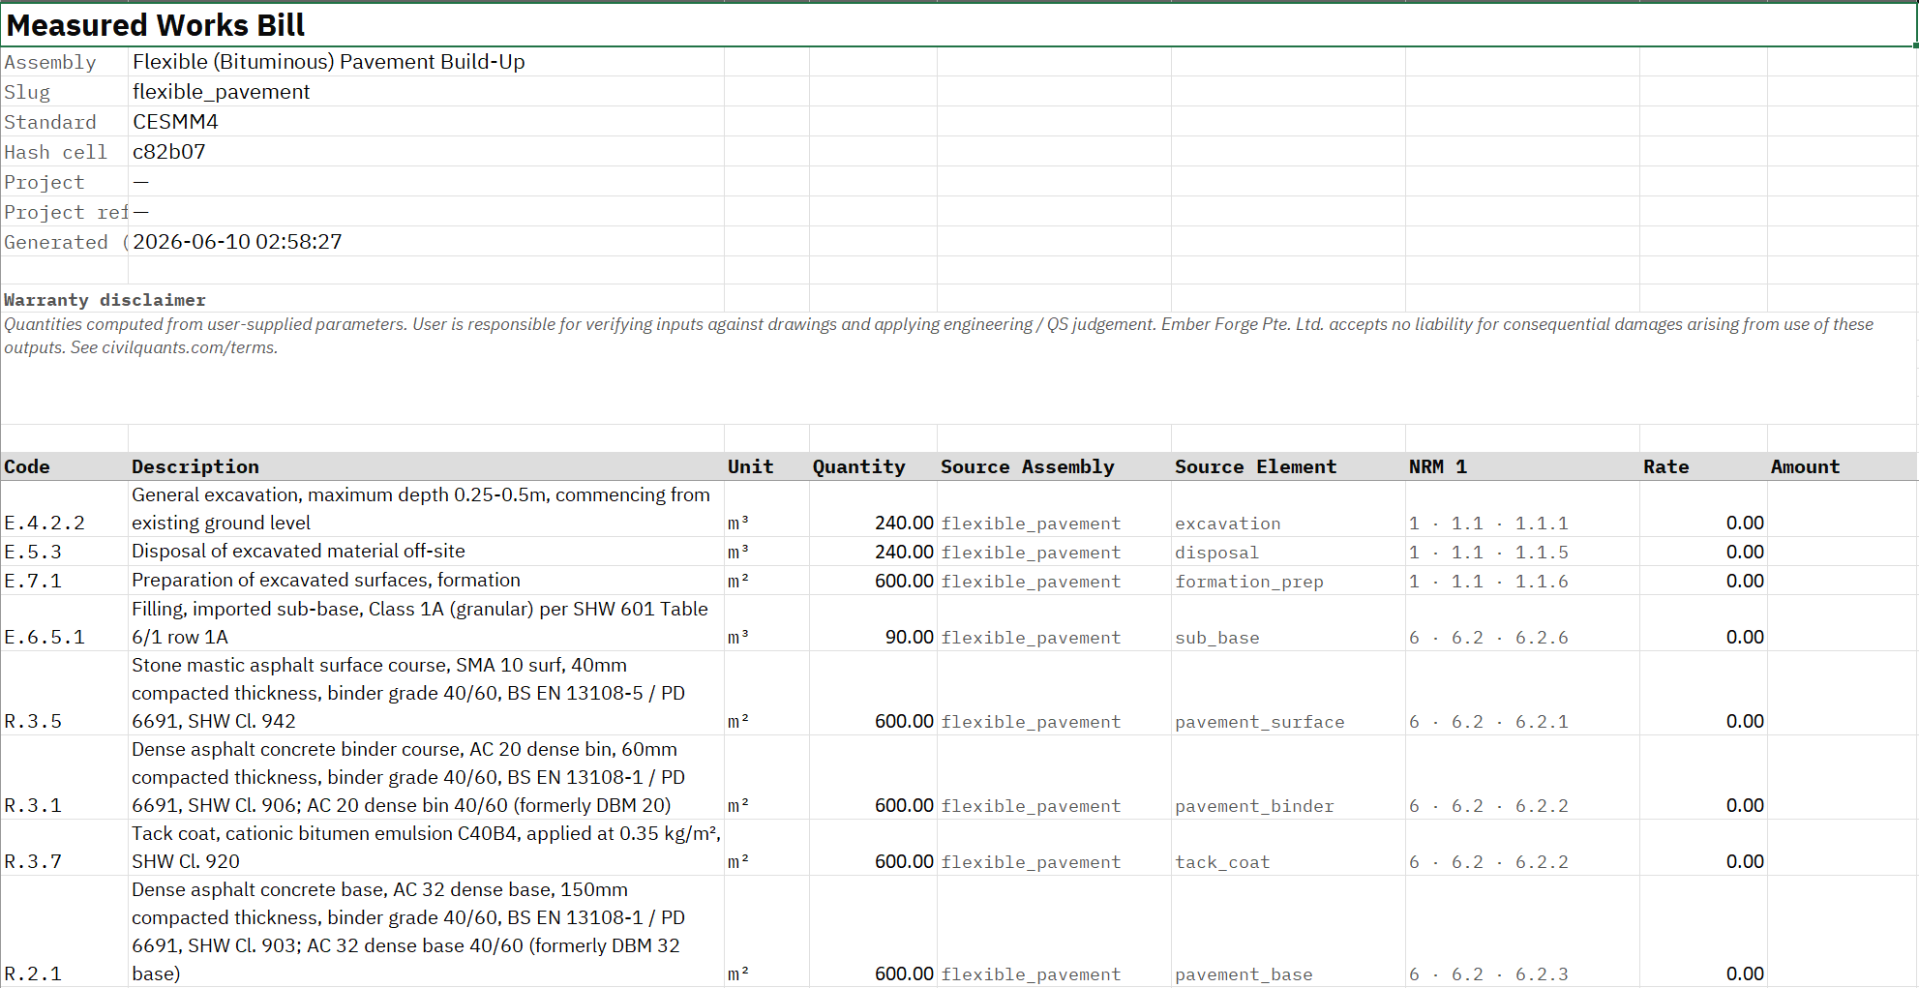Screen dimensions: 1919x988
Task: Click 'Preparation of excavated surfaces, formation' cell
Action: click(426, 581)
